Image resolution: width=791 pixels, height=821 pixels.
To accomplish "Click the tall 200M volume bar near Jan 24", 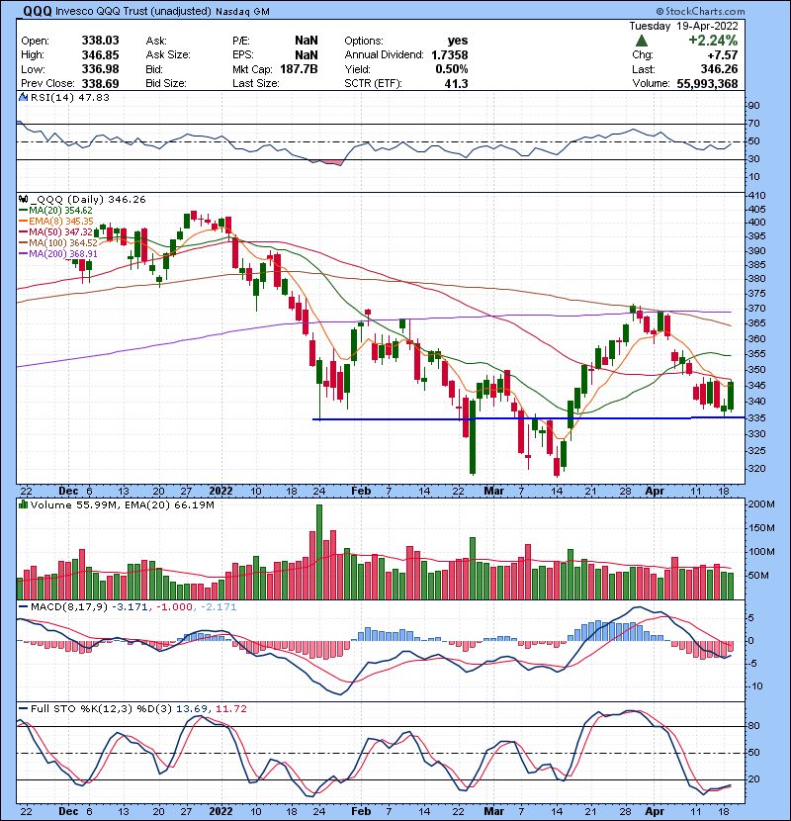I will pyautogui.click(x=319, y=552).
